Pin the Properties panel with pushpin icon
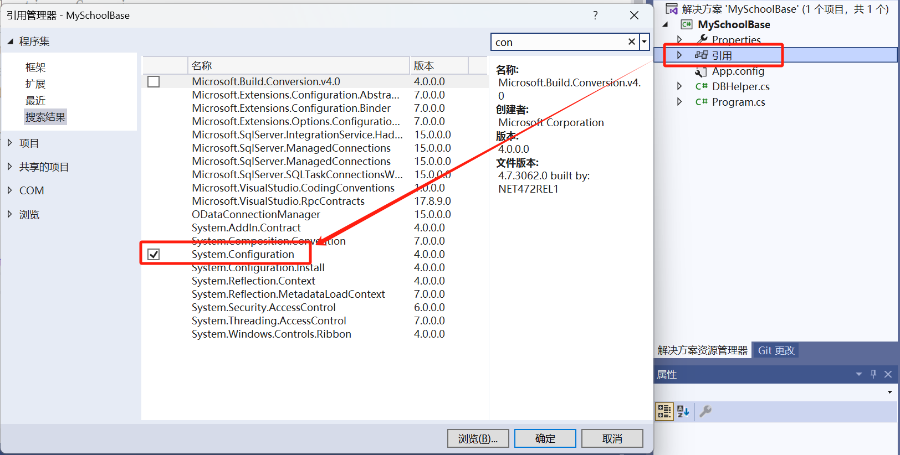This screenshot has width=900, height=455. [x=873, y=374]
